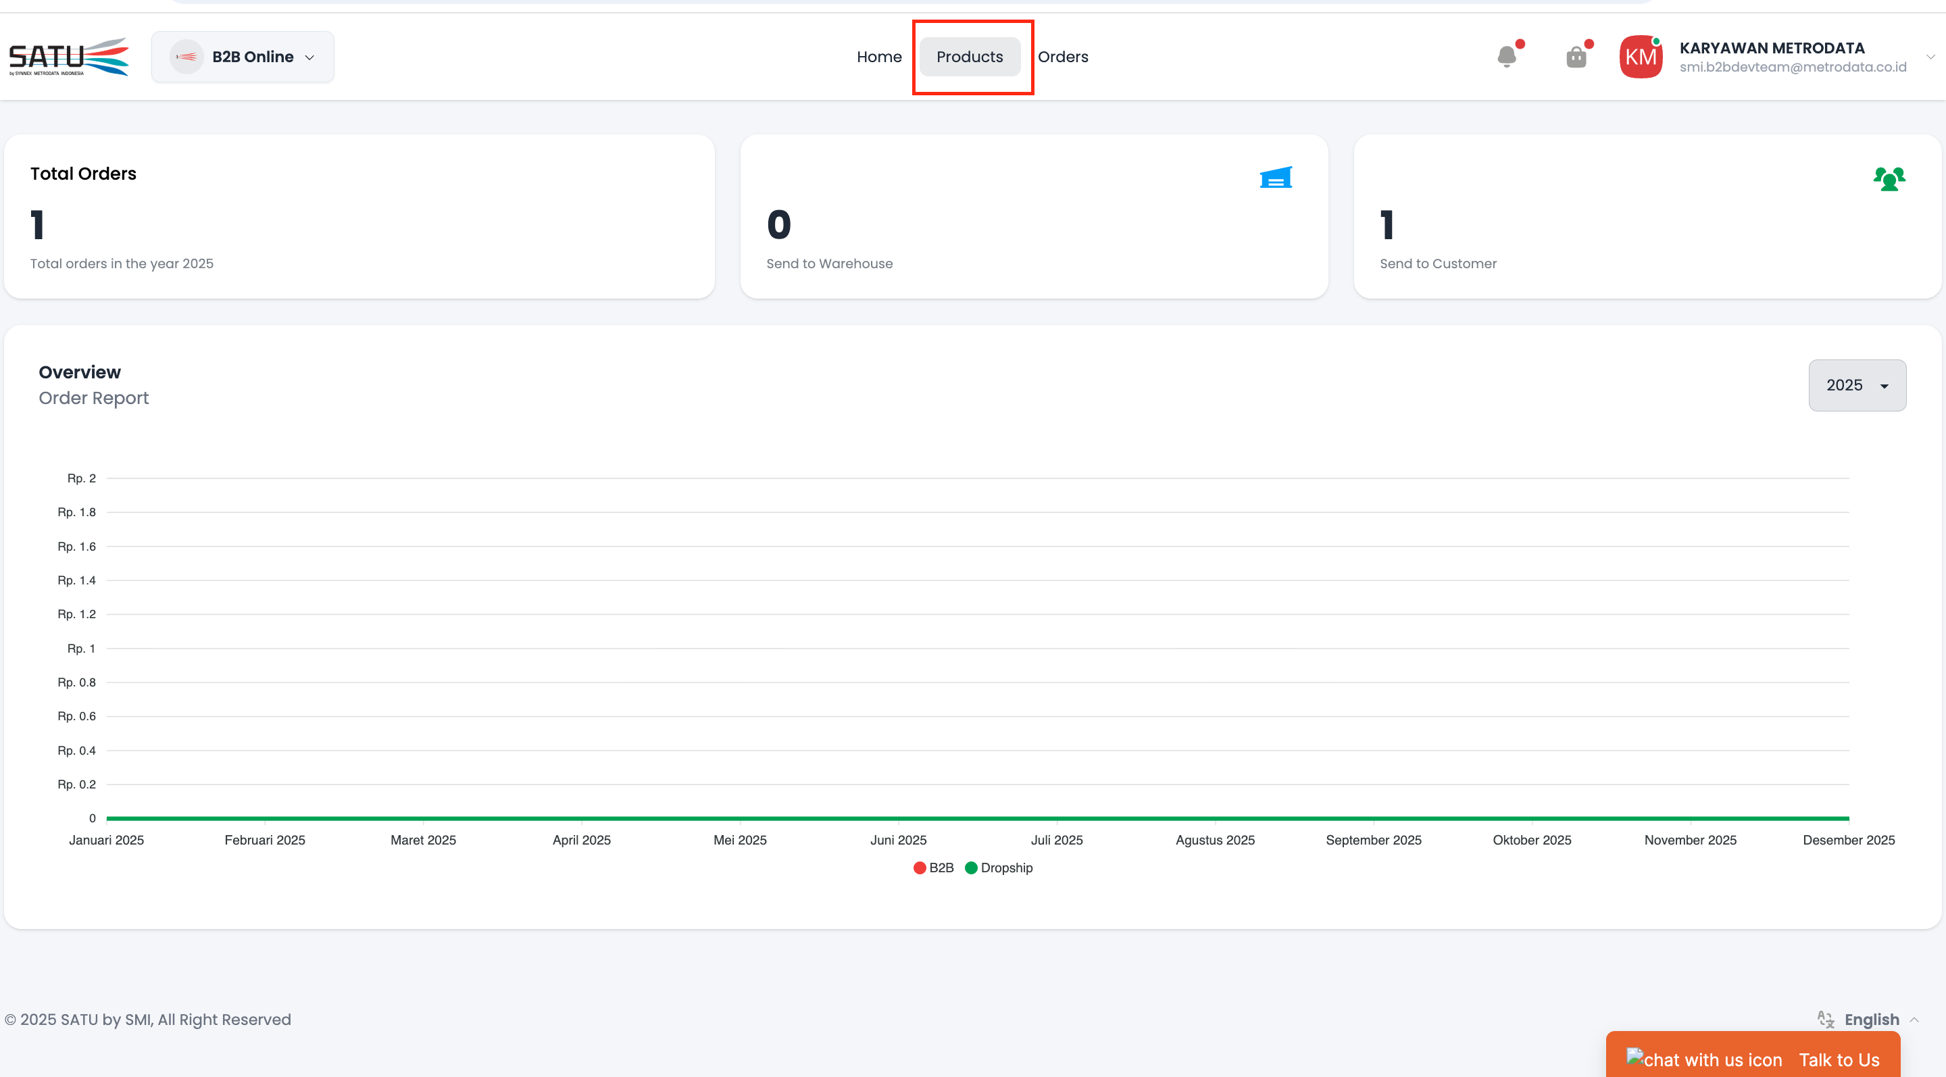Click the B2B Online channel icon
The height and width of the screenshot is (1077, 1946).
tap(186, 57)
